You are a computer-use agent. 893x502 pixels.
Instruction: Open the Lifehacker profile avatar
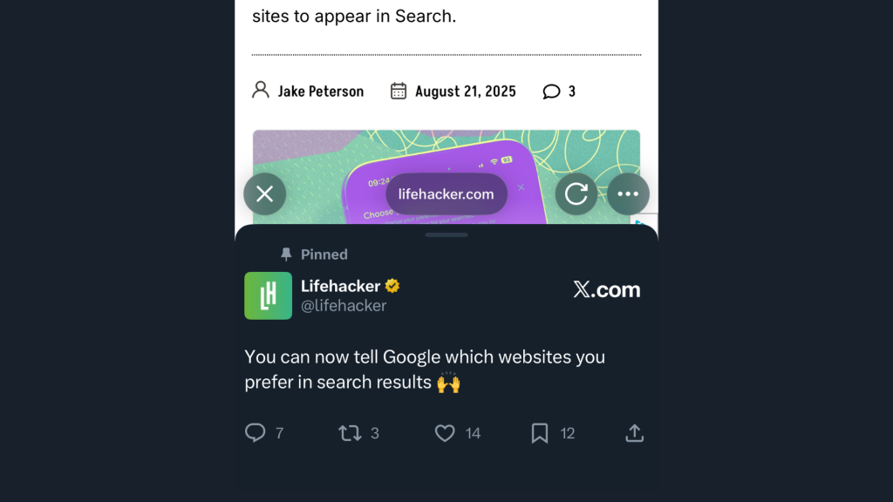268,295
